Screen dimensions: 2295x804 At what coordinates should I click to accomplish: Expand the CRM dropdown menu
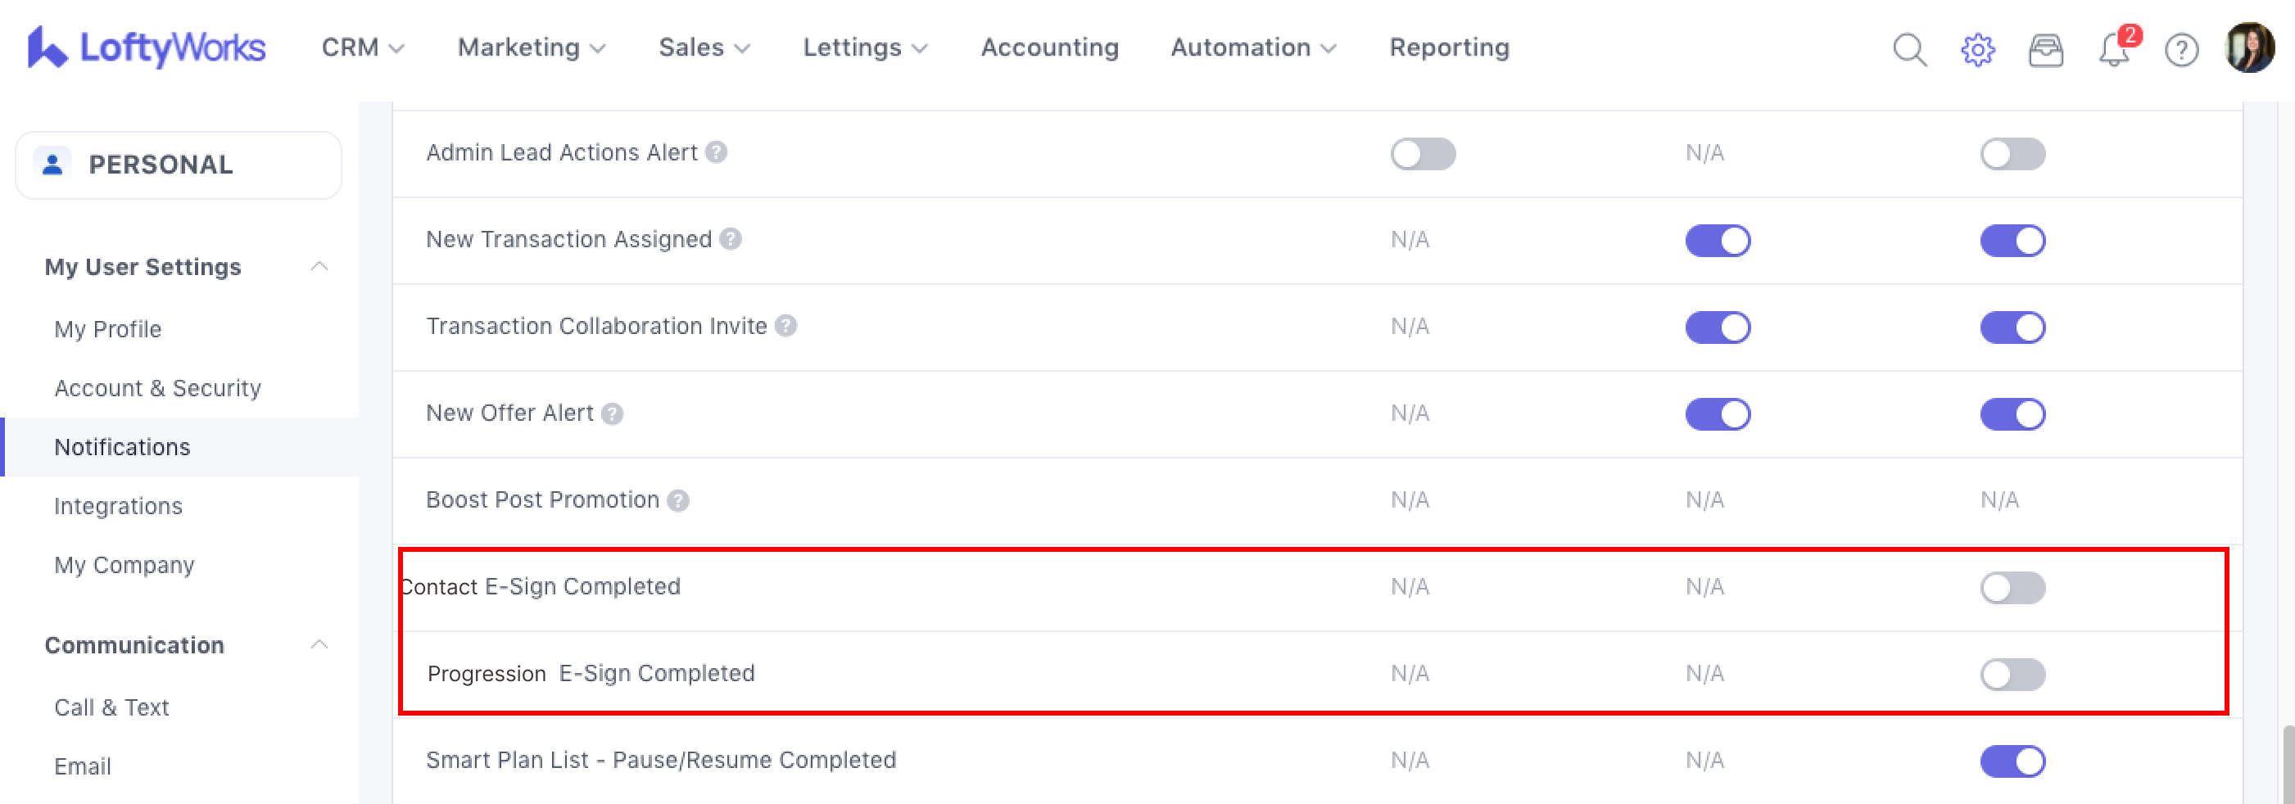(x=363, y=47)
